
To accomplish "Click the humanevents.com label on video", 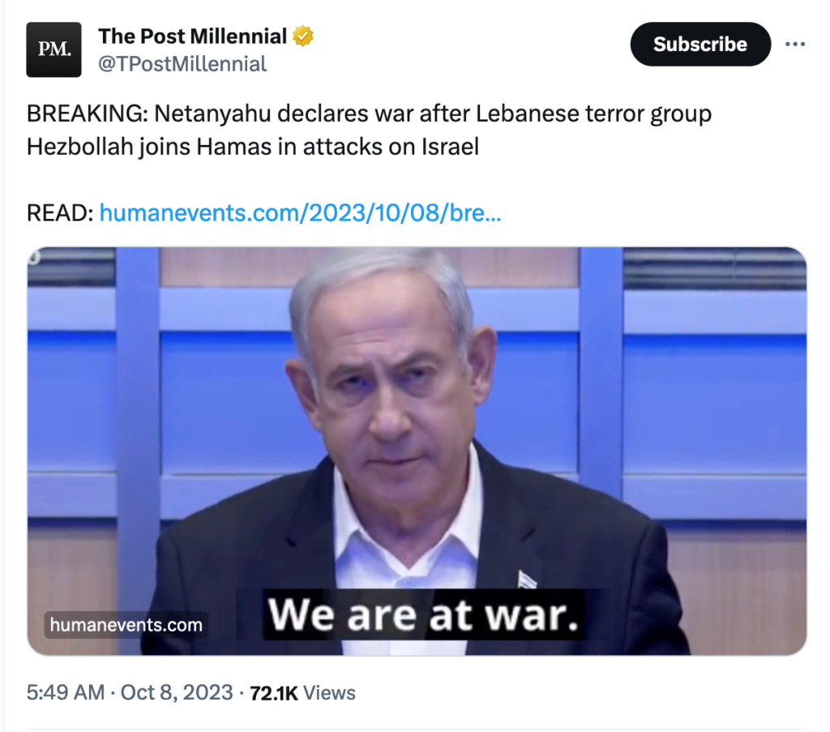I will tap(126, 625).
